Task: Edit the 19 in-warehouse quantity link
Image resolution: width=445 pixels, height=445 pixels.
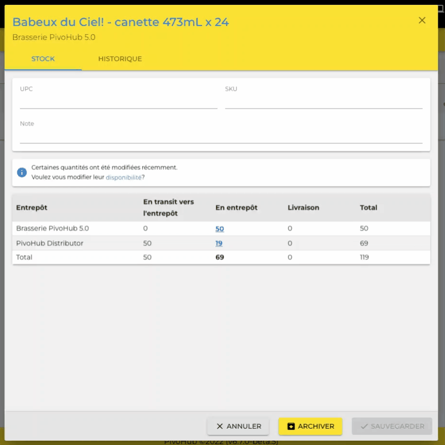Action: pos(219,243)
